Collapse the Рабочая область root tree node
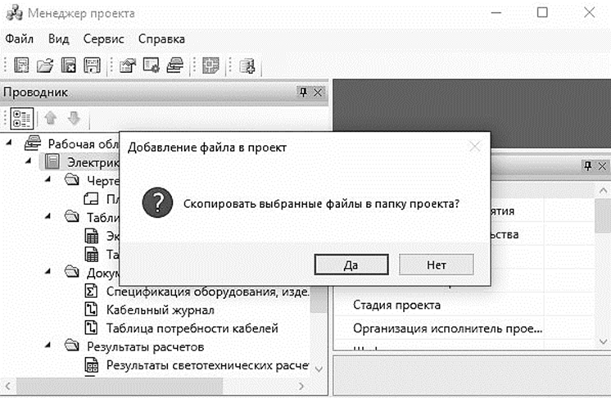 (x=9, y=142)
